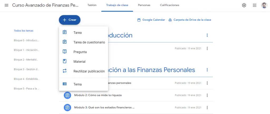Image resolution: width=270 pixels, height=114 pixels.
Task: Open the Calificaciones tab
Action: 170,5
